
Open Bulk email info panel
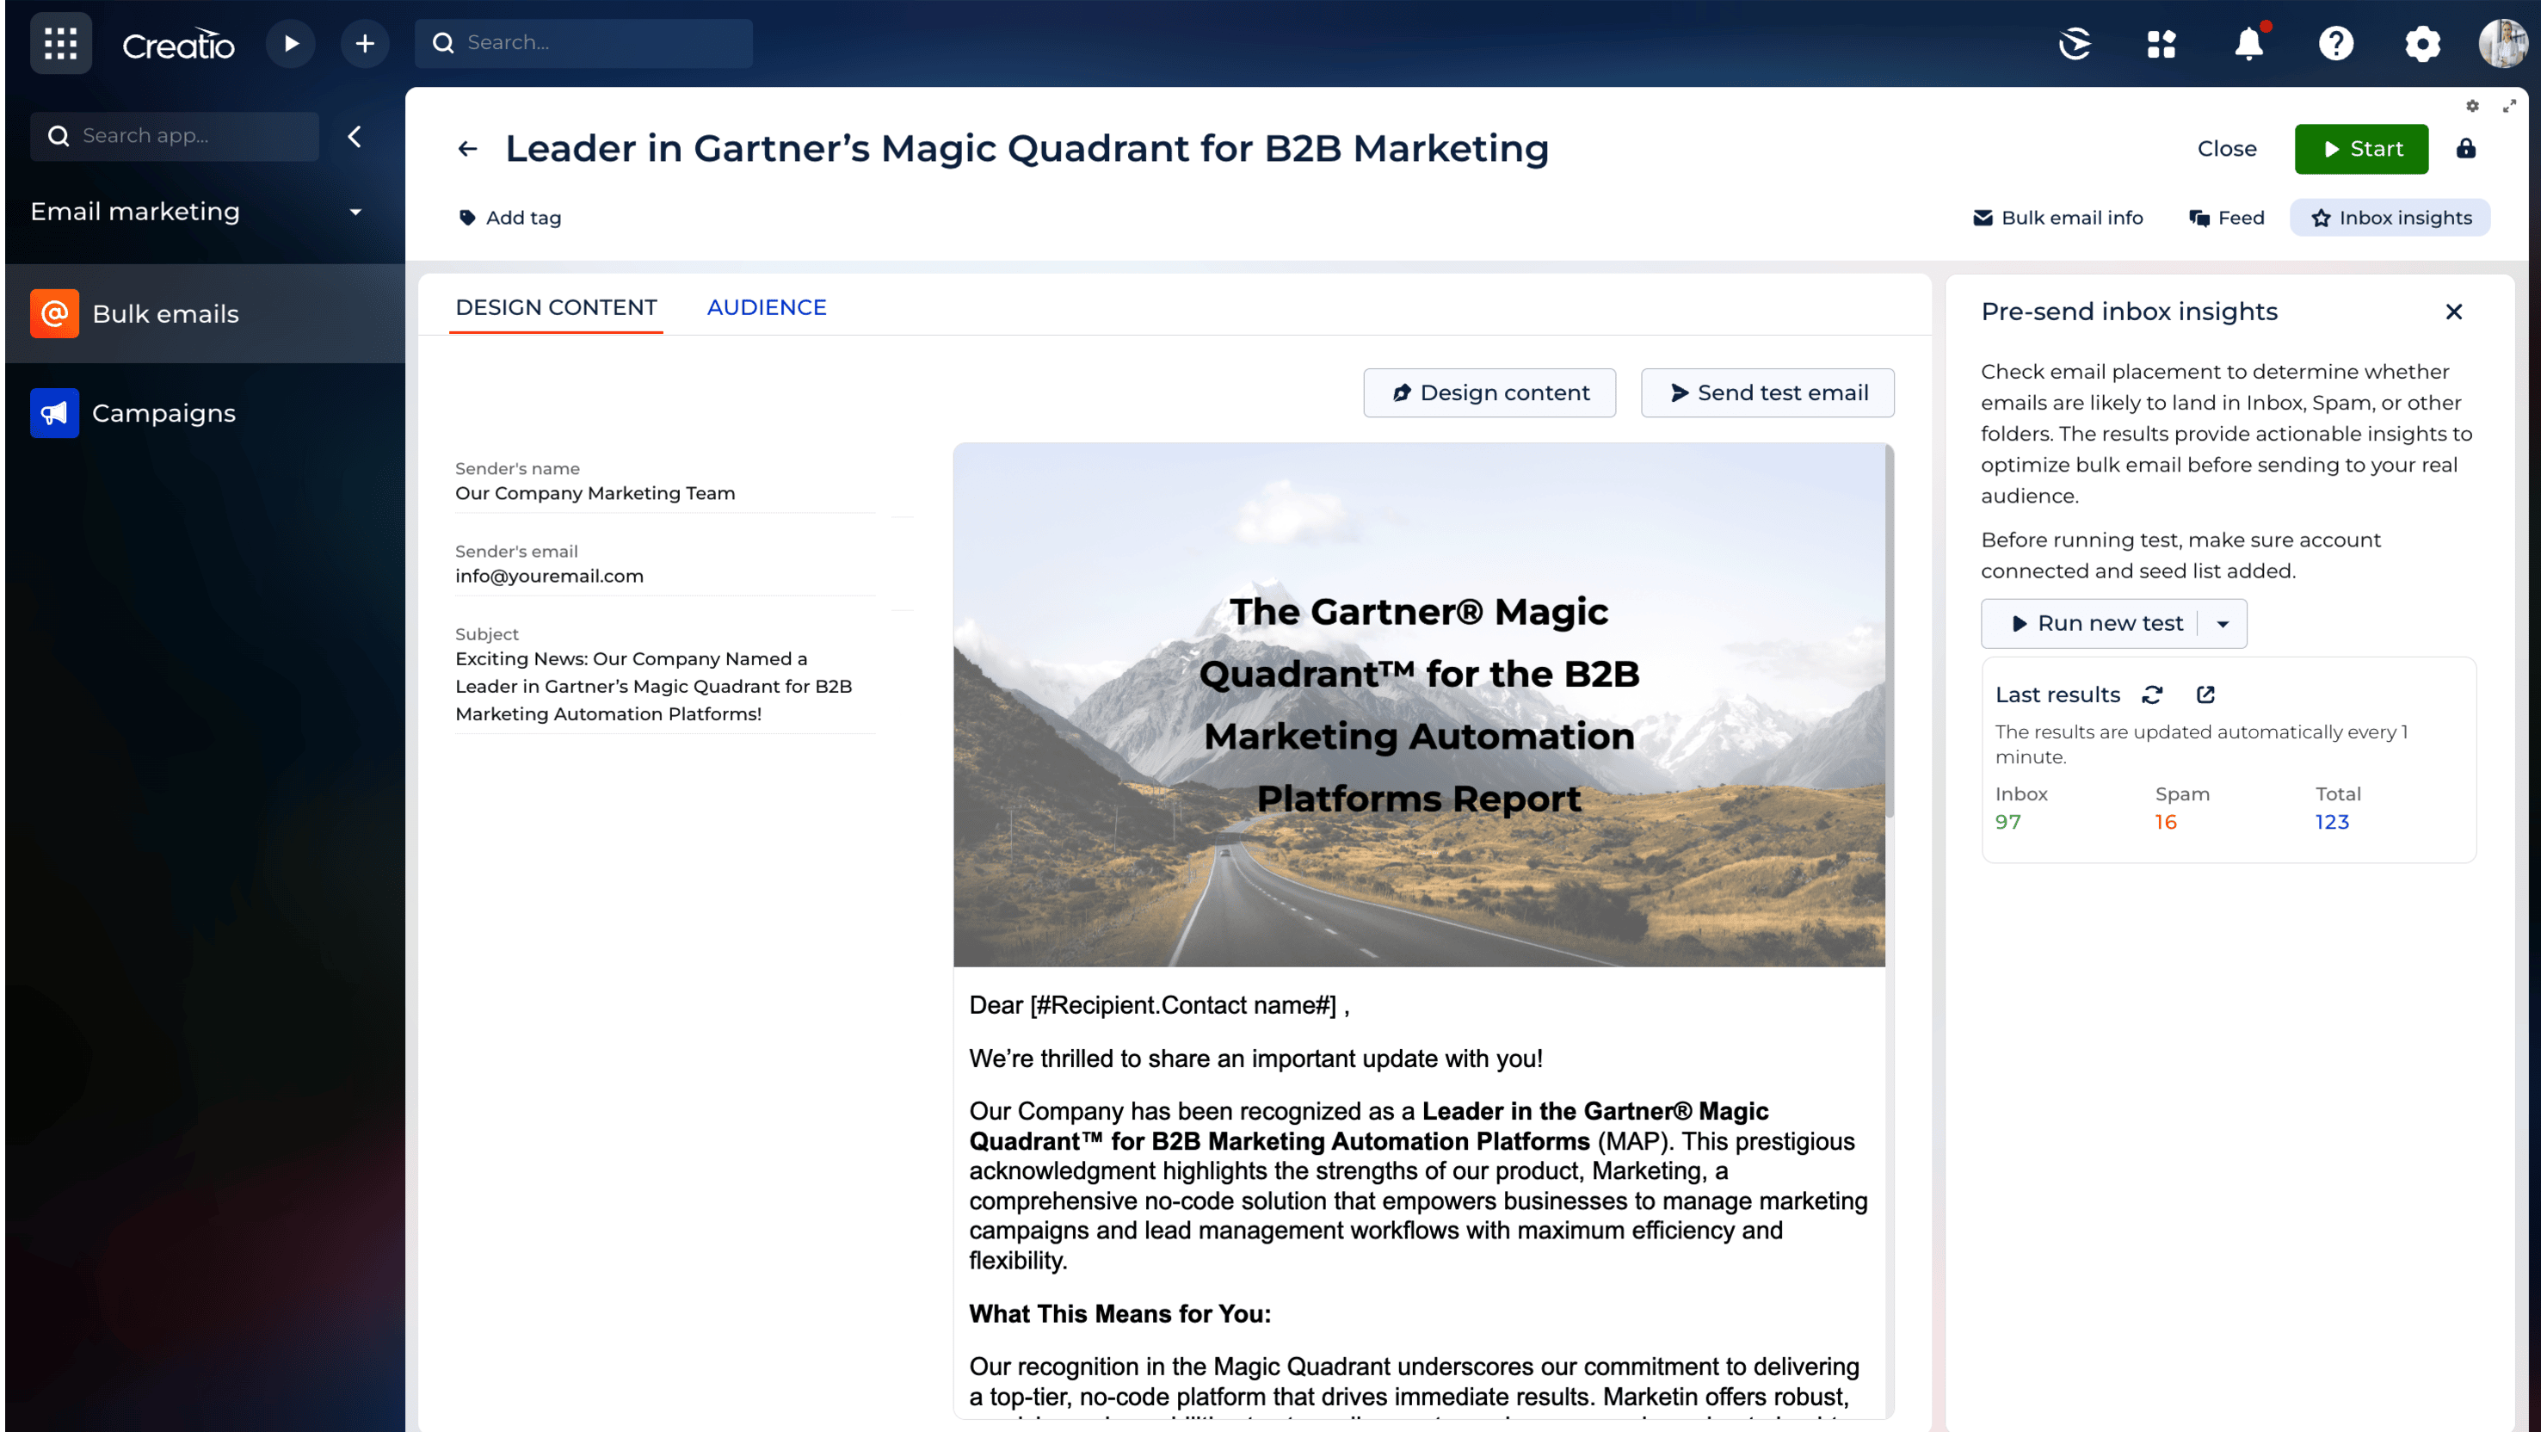2058,218
